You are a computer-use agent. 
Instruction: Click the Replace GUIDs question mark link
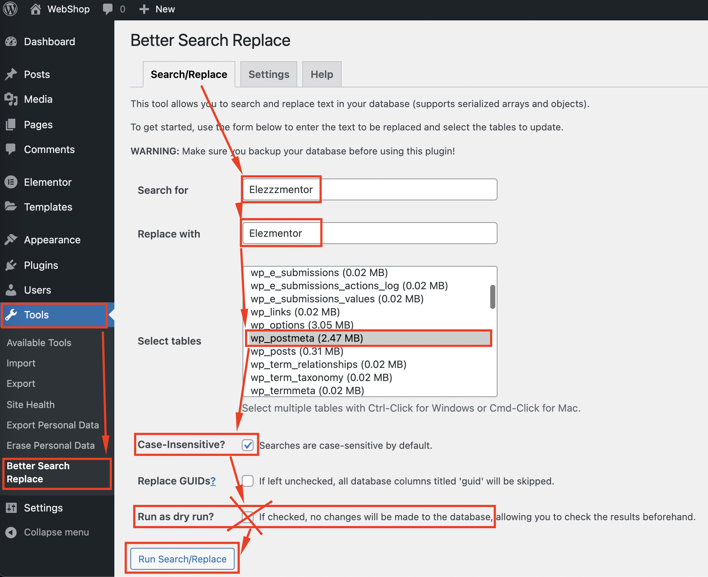[x=213, y=481]
